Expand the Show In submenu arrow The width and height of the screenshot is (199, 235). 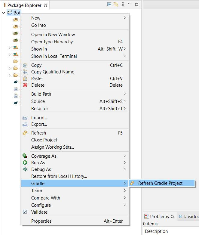pos(125,49)
